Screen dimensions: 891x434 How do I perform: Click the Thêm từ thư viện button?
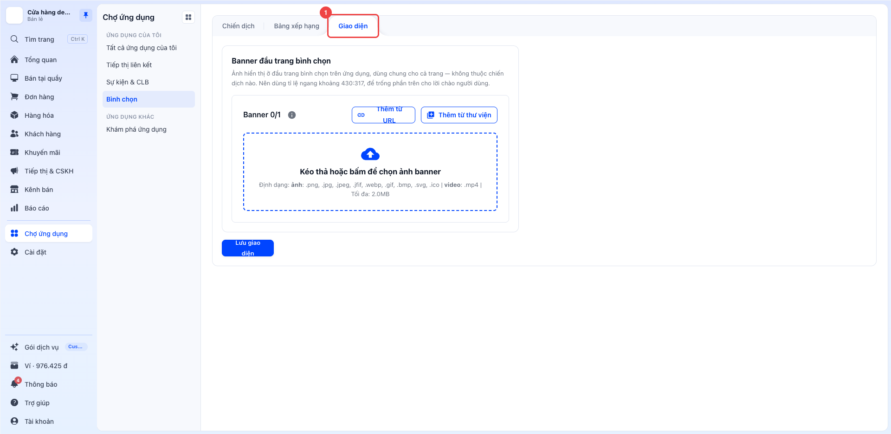point(459,115)
